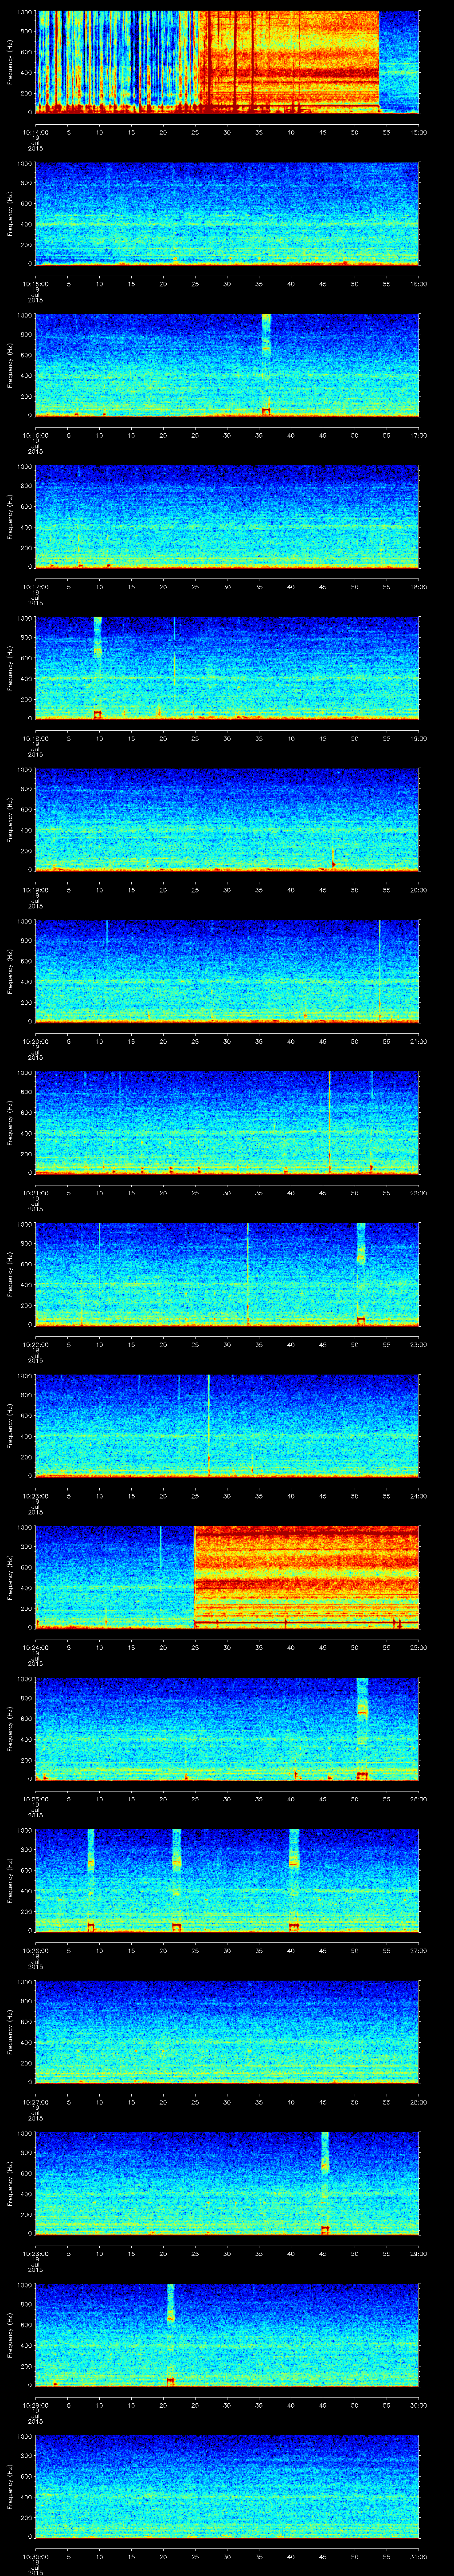Click the '10:26:00' start time label
Viewport: 454px width, 2576px height.
[x=35, y=1950]
